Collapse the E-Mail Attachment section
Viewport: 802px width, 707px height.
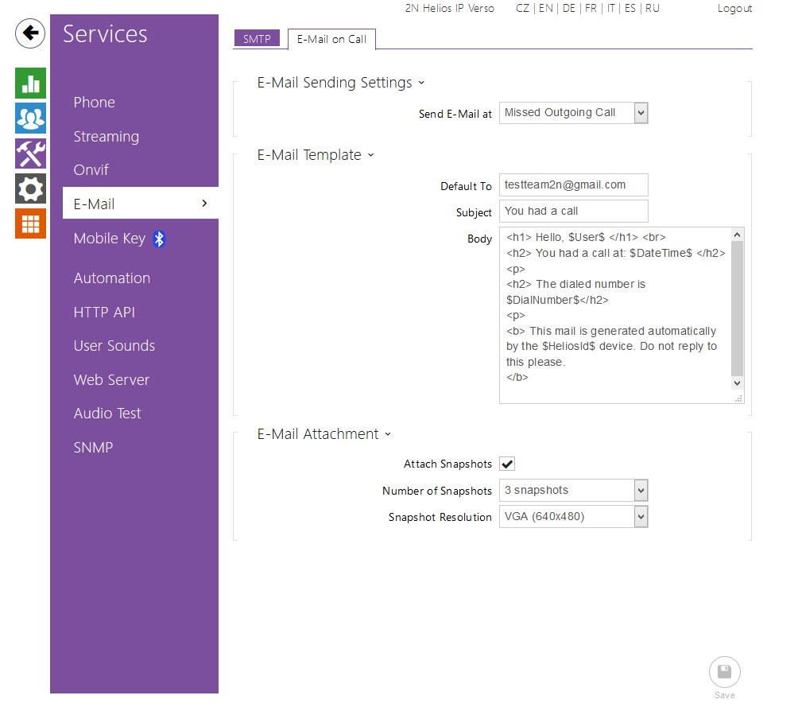pos(388,435)
